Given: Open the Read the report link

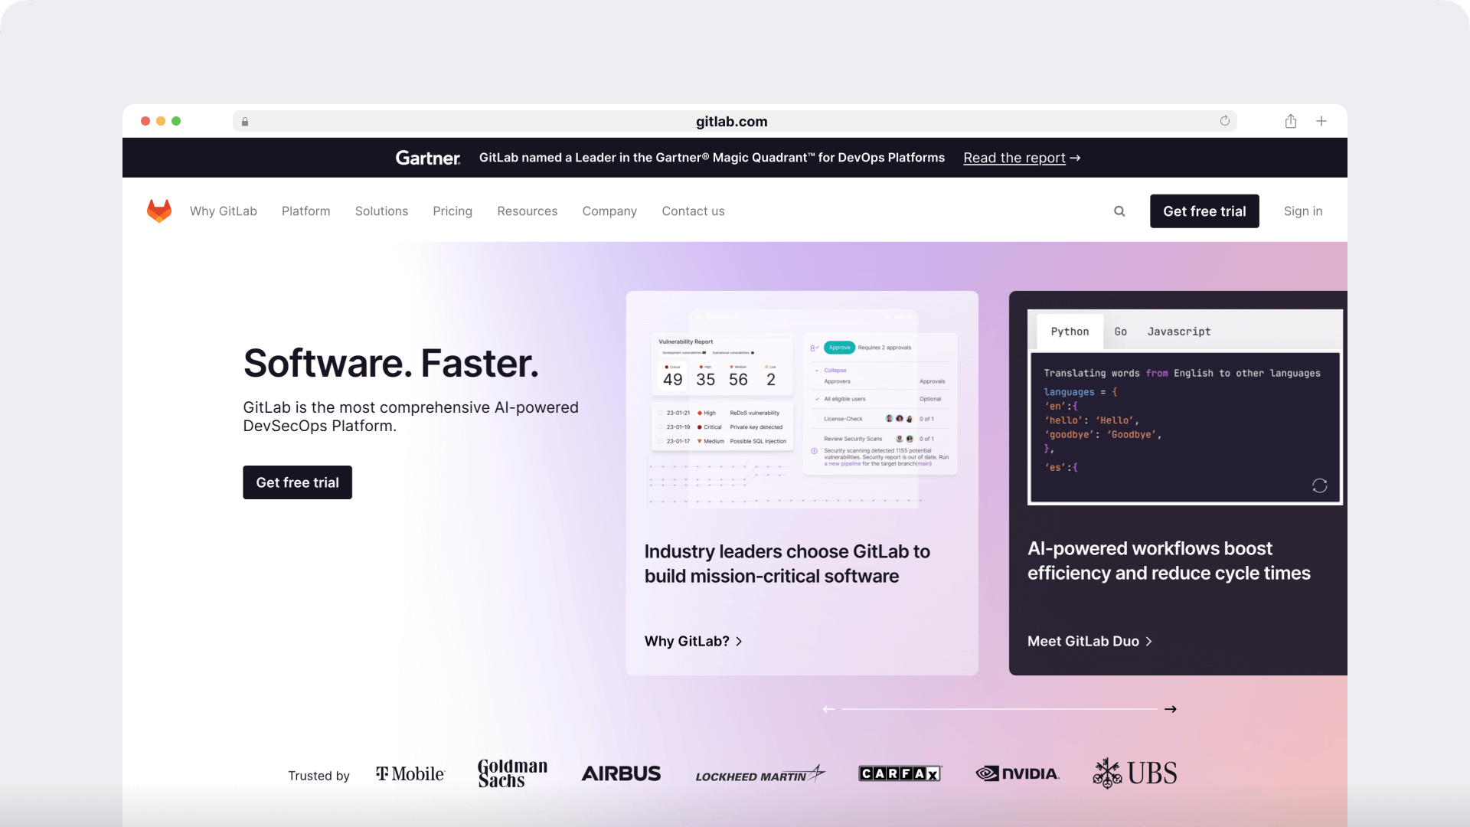Looking at the screenshot, I should click(1021, 158).
